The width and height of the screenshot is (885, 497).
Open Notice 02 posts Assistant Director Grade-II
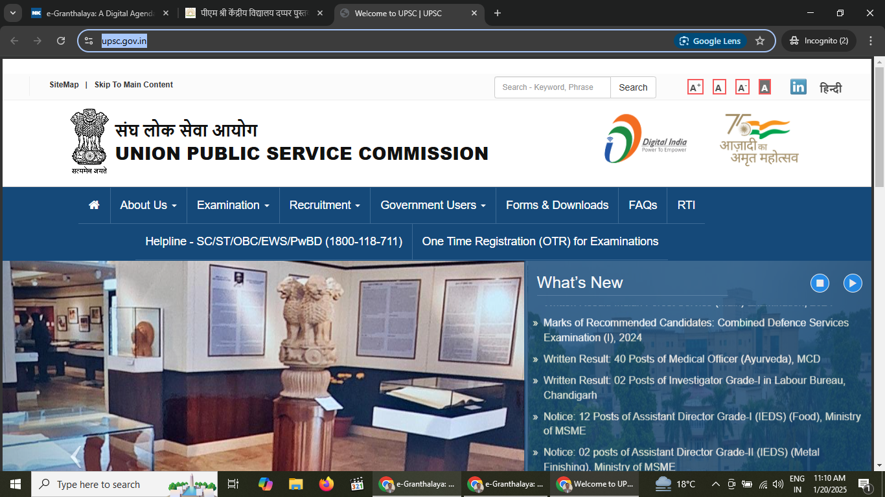click(682, 459)
